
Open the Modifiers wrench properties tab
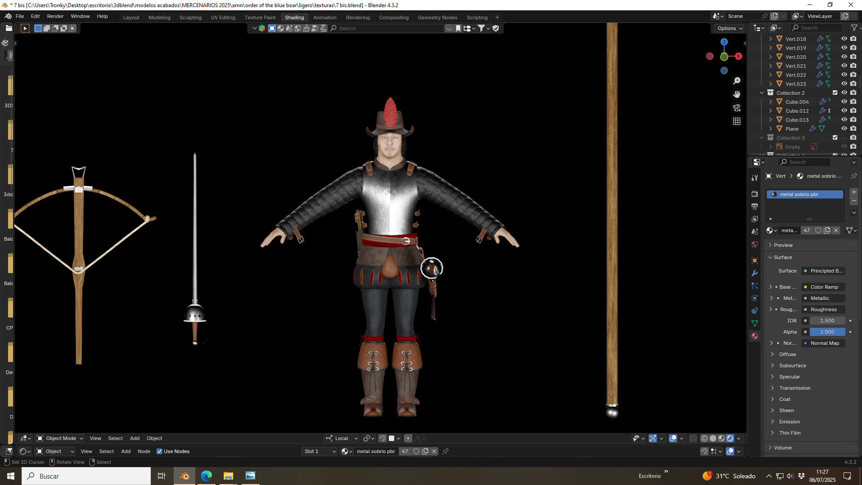pos(755,273)
